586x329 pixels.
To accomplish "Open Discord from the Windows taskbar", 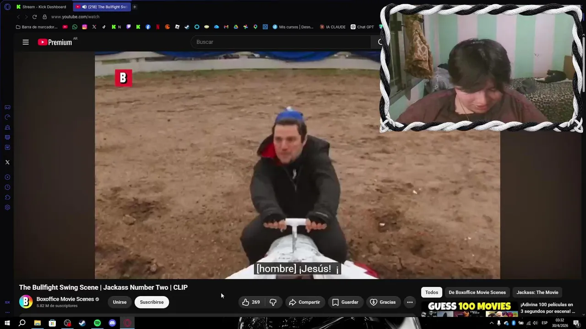I will click(x=112, y=323).
